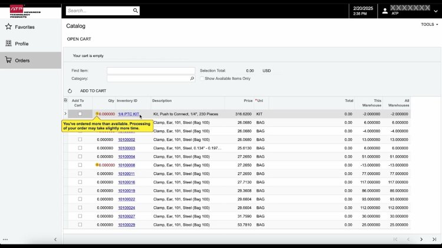Click the Find Item input field
Viewport: 442px width, 248px height.
click(151, 71)
